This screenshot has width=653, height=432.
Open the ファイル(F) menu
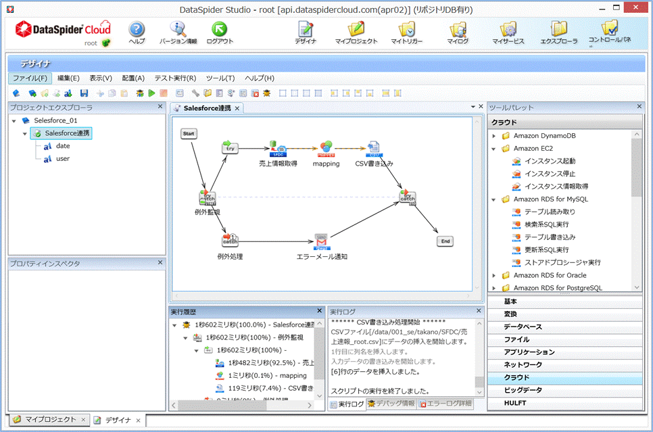30,78
